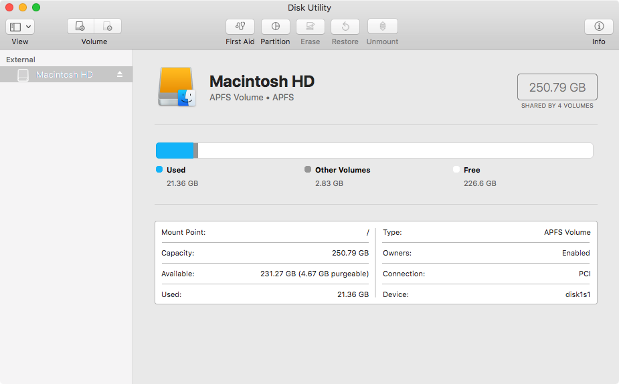Click the External sidebar heading
The height and width of the screenshot is (384, 619).
pyautogui.click(x=21, y=60)
